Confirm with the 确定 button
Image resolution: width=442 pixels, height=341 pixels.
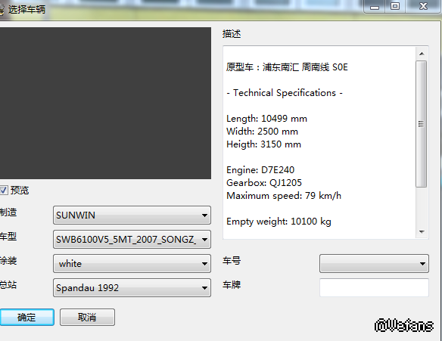coord(26,317)
